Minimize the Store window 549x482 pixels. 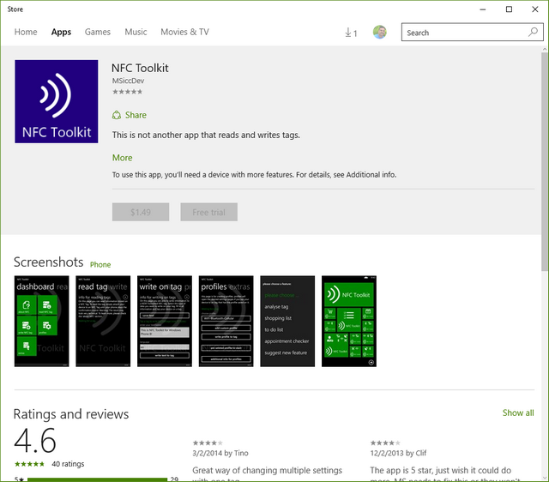(x=483, y=9)
